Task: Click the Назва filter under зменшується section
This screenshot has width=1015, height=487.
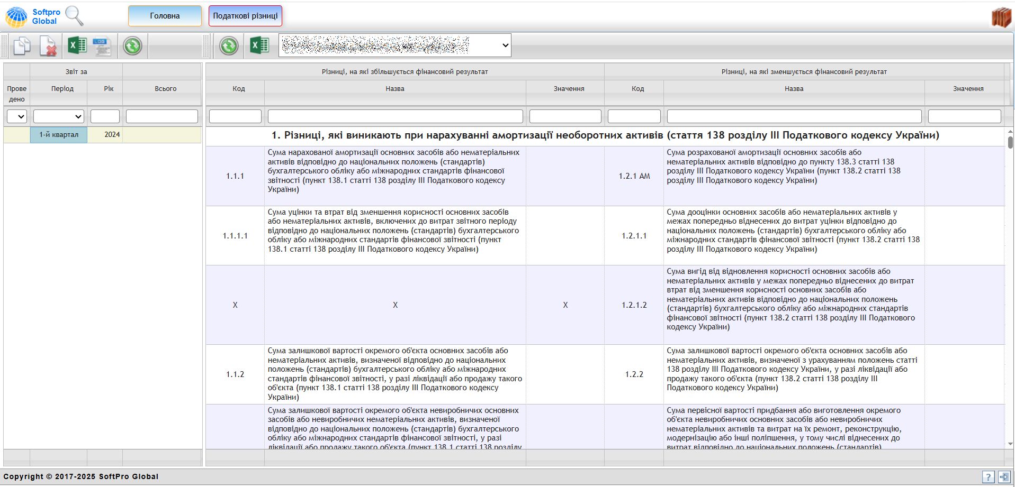Action: click(794, 116)
